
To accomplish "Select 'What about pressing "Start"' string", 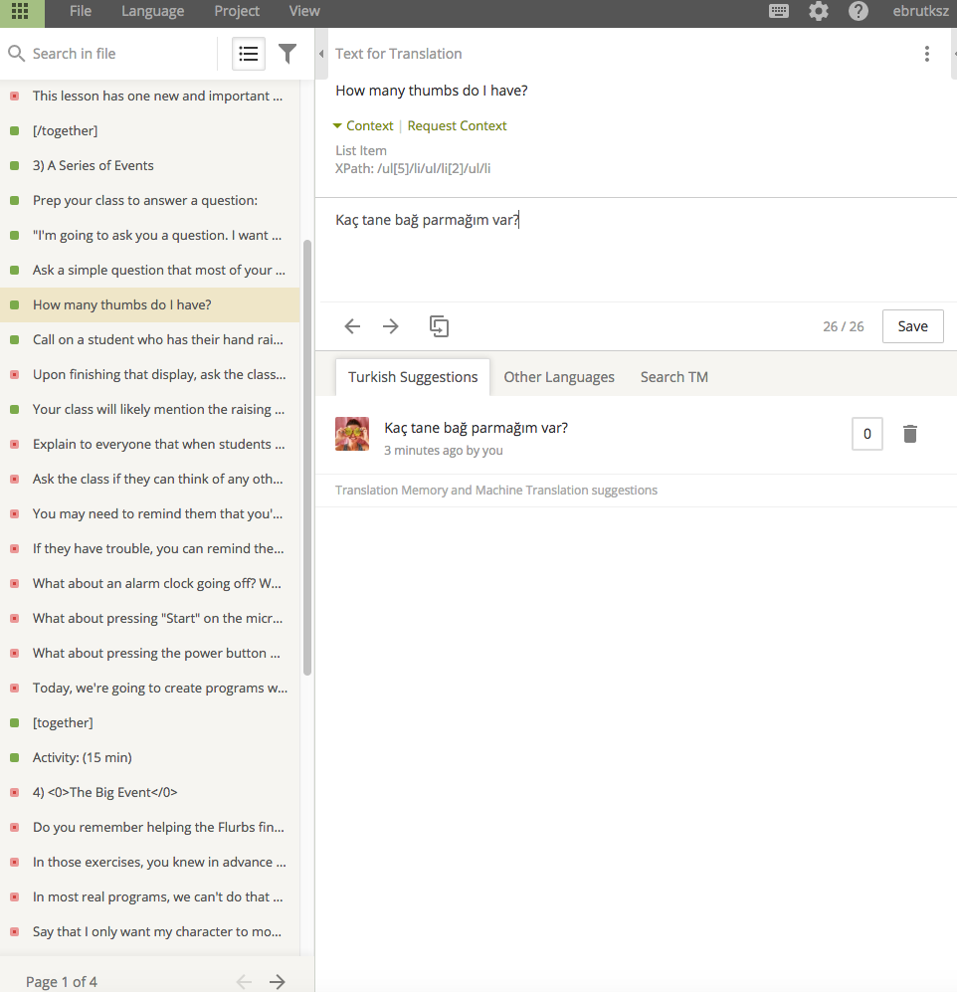I will click(x=150, y=618).
